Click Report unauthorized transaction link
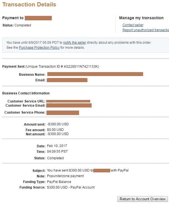The height and width of the screenshot is (203, 169). (x=146, y=30)
